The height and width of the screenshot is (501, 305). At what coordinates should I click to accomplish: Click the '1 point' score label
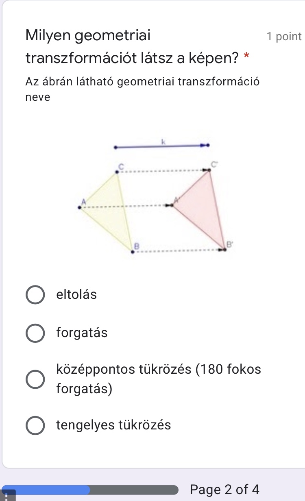tap(284, 37)
